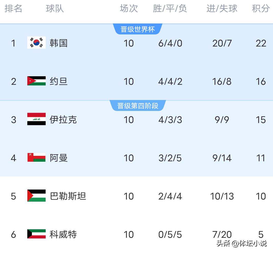Click the Kuwait flag icon
273x253 pixels.
tap(36, 234)
